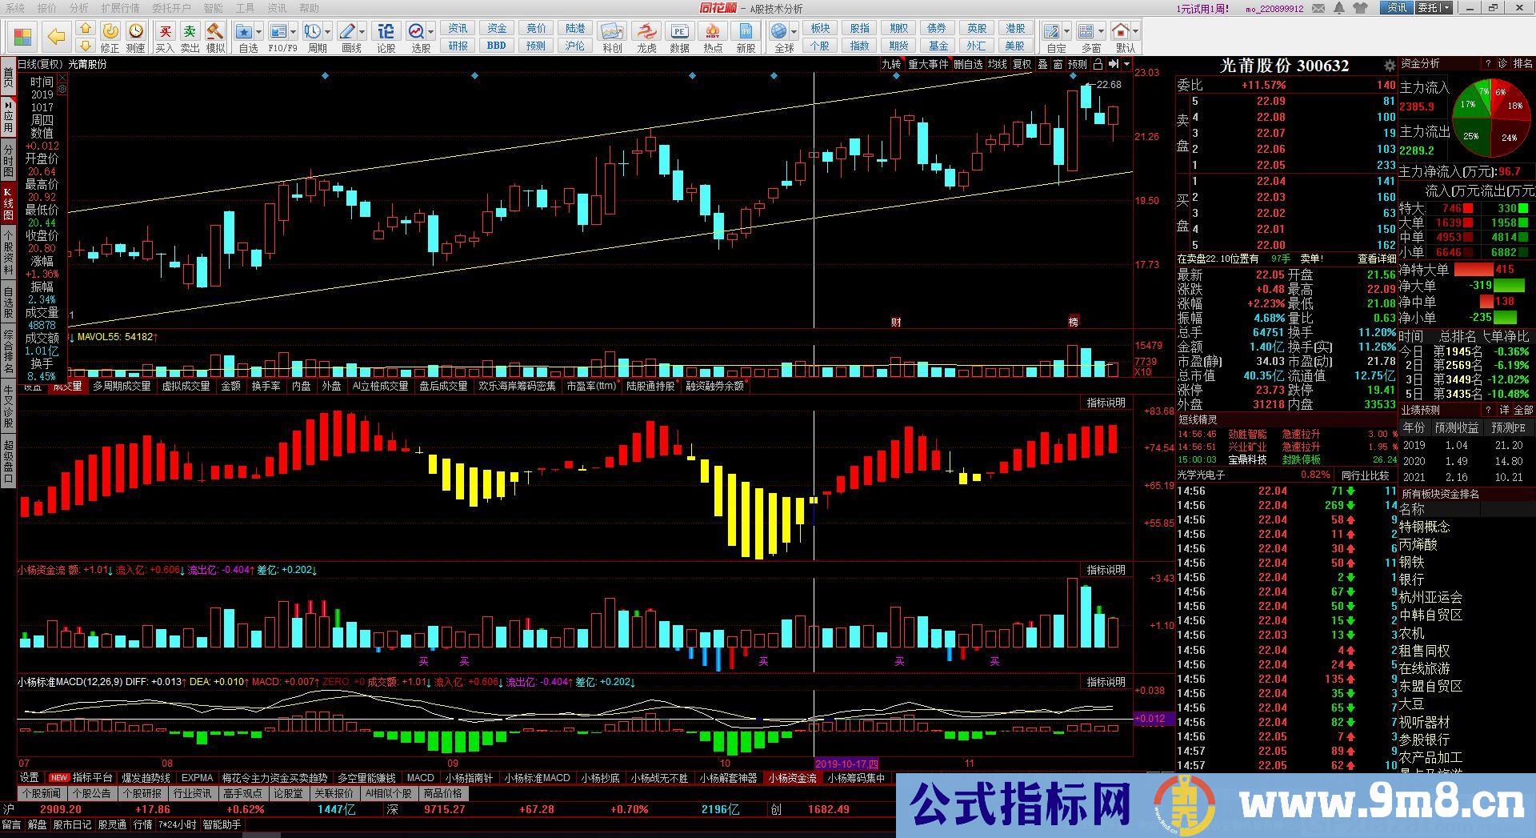Screen dimensions: 1536x838
Task: Open the 扩展行情 menu
Action: tap(120, 8)
